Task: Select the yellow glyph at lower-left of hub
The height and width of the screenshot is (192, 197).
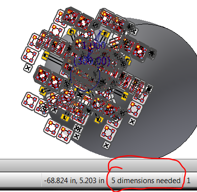Action: [65, 117]
